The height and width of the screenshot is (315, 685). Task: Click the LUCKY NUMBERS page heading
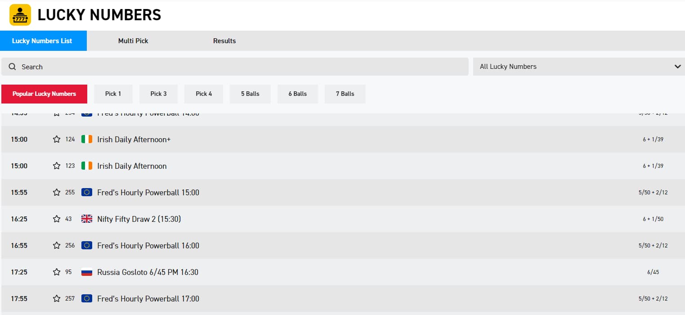(99, 15)
